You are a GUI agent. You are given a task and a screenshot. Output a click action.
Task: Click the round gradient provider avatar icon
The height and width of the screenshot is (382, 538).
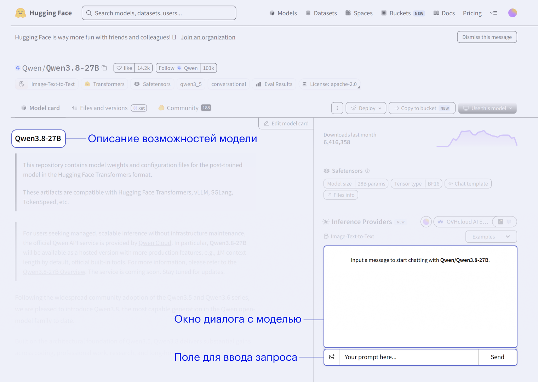pos(426,222)
